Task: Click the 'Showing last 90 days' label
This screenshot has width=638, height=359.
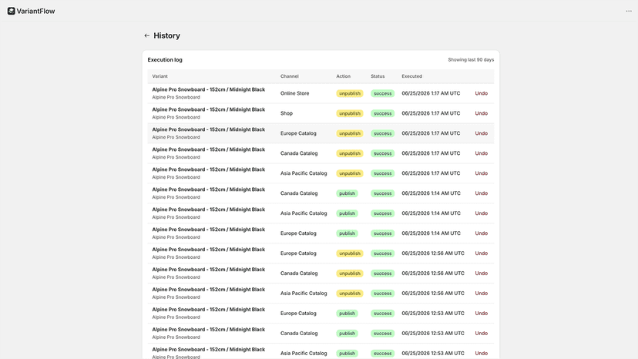Action: tap(471, 60)
